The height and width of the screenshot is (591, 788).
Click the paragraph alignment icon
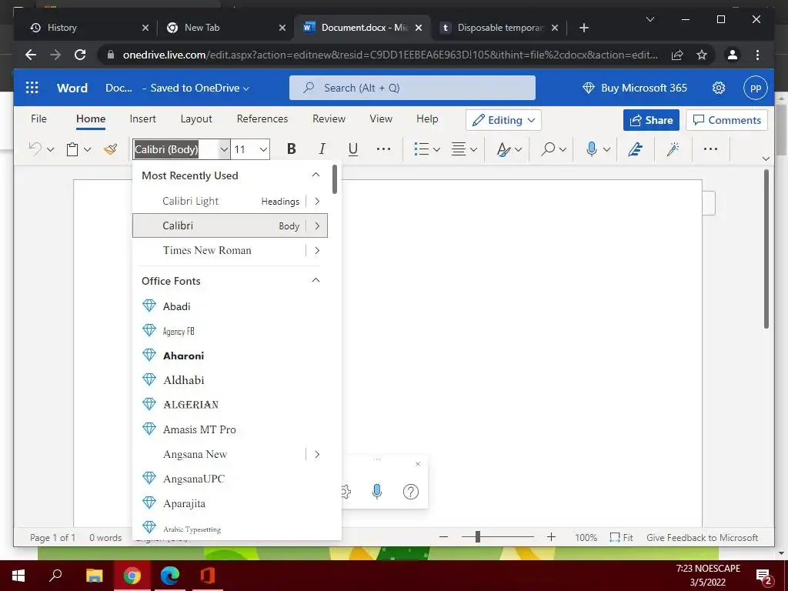(459, 149)
